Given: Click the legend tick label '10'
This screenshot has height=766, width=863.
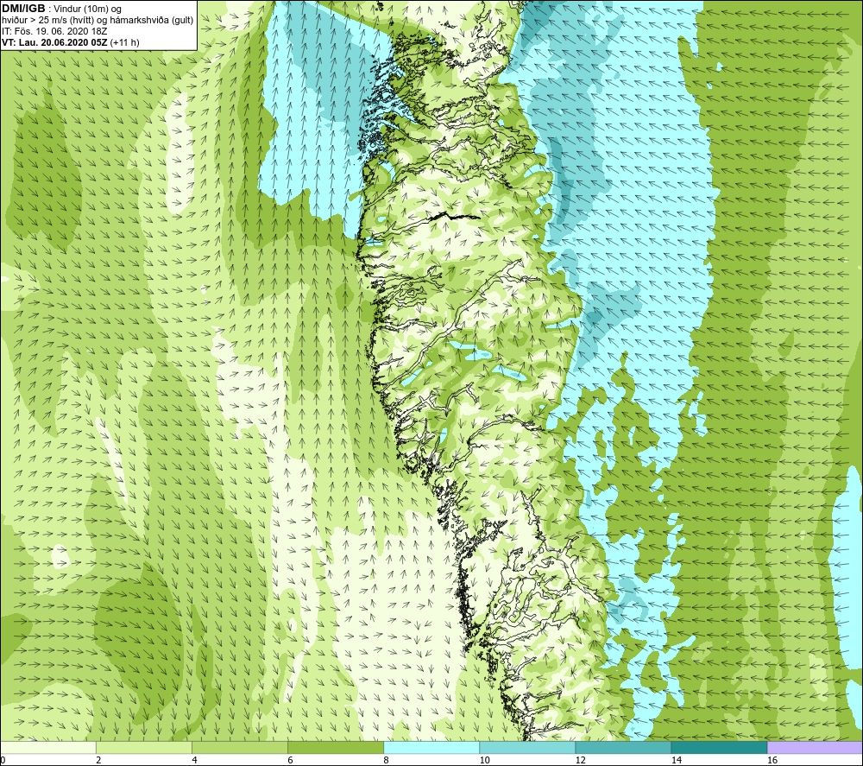Looking at the screenshot, I should click(484, 760).
